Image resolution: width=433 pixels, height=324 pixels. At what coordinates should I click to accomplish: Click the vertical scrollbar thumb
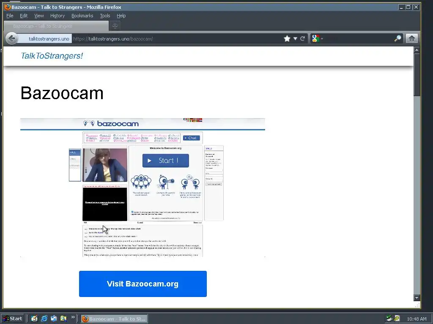pos(417,75)
